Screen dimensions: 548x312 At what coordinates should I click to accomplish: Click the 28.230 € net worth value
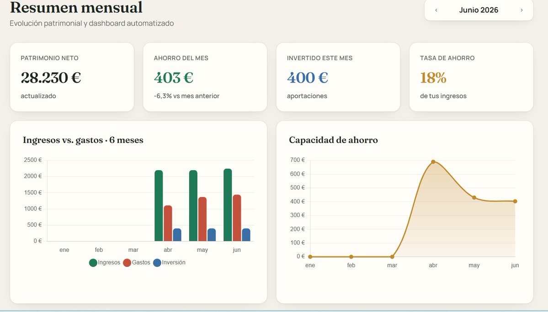[x=51, y=78]
